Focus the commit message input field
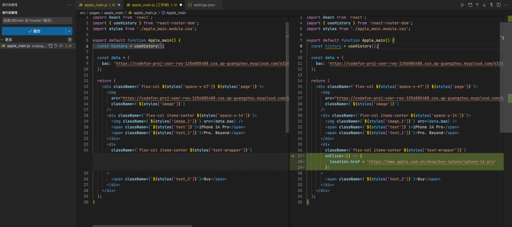The height and width of the screenshot is (227, 512). point(37,20)
